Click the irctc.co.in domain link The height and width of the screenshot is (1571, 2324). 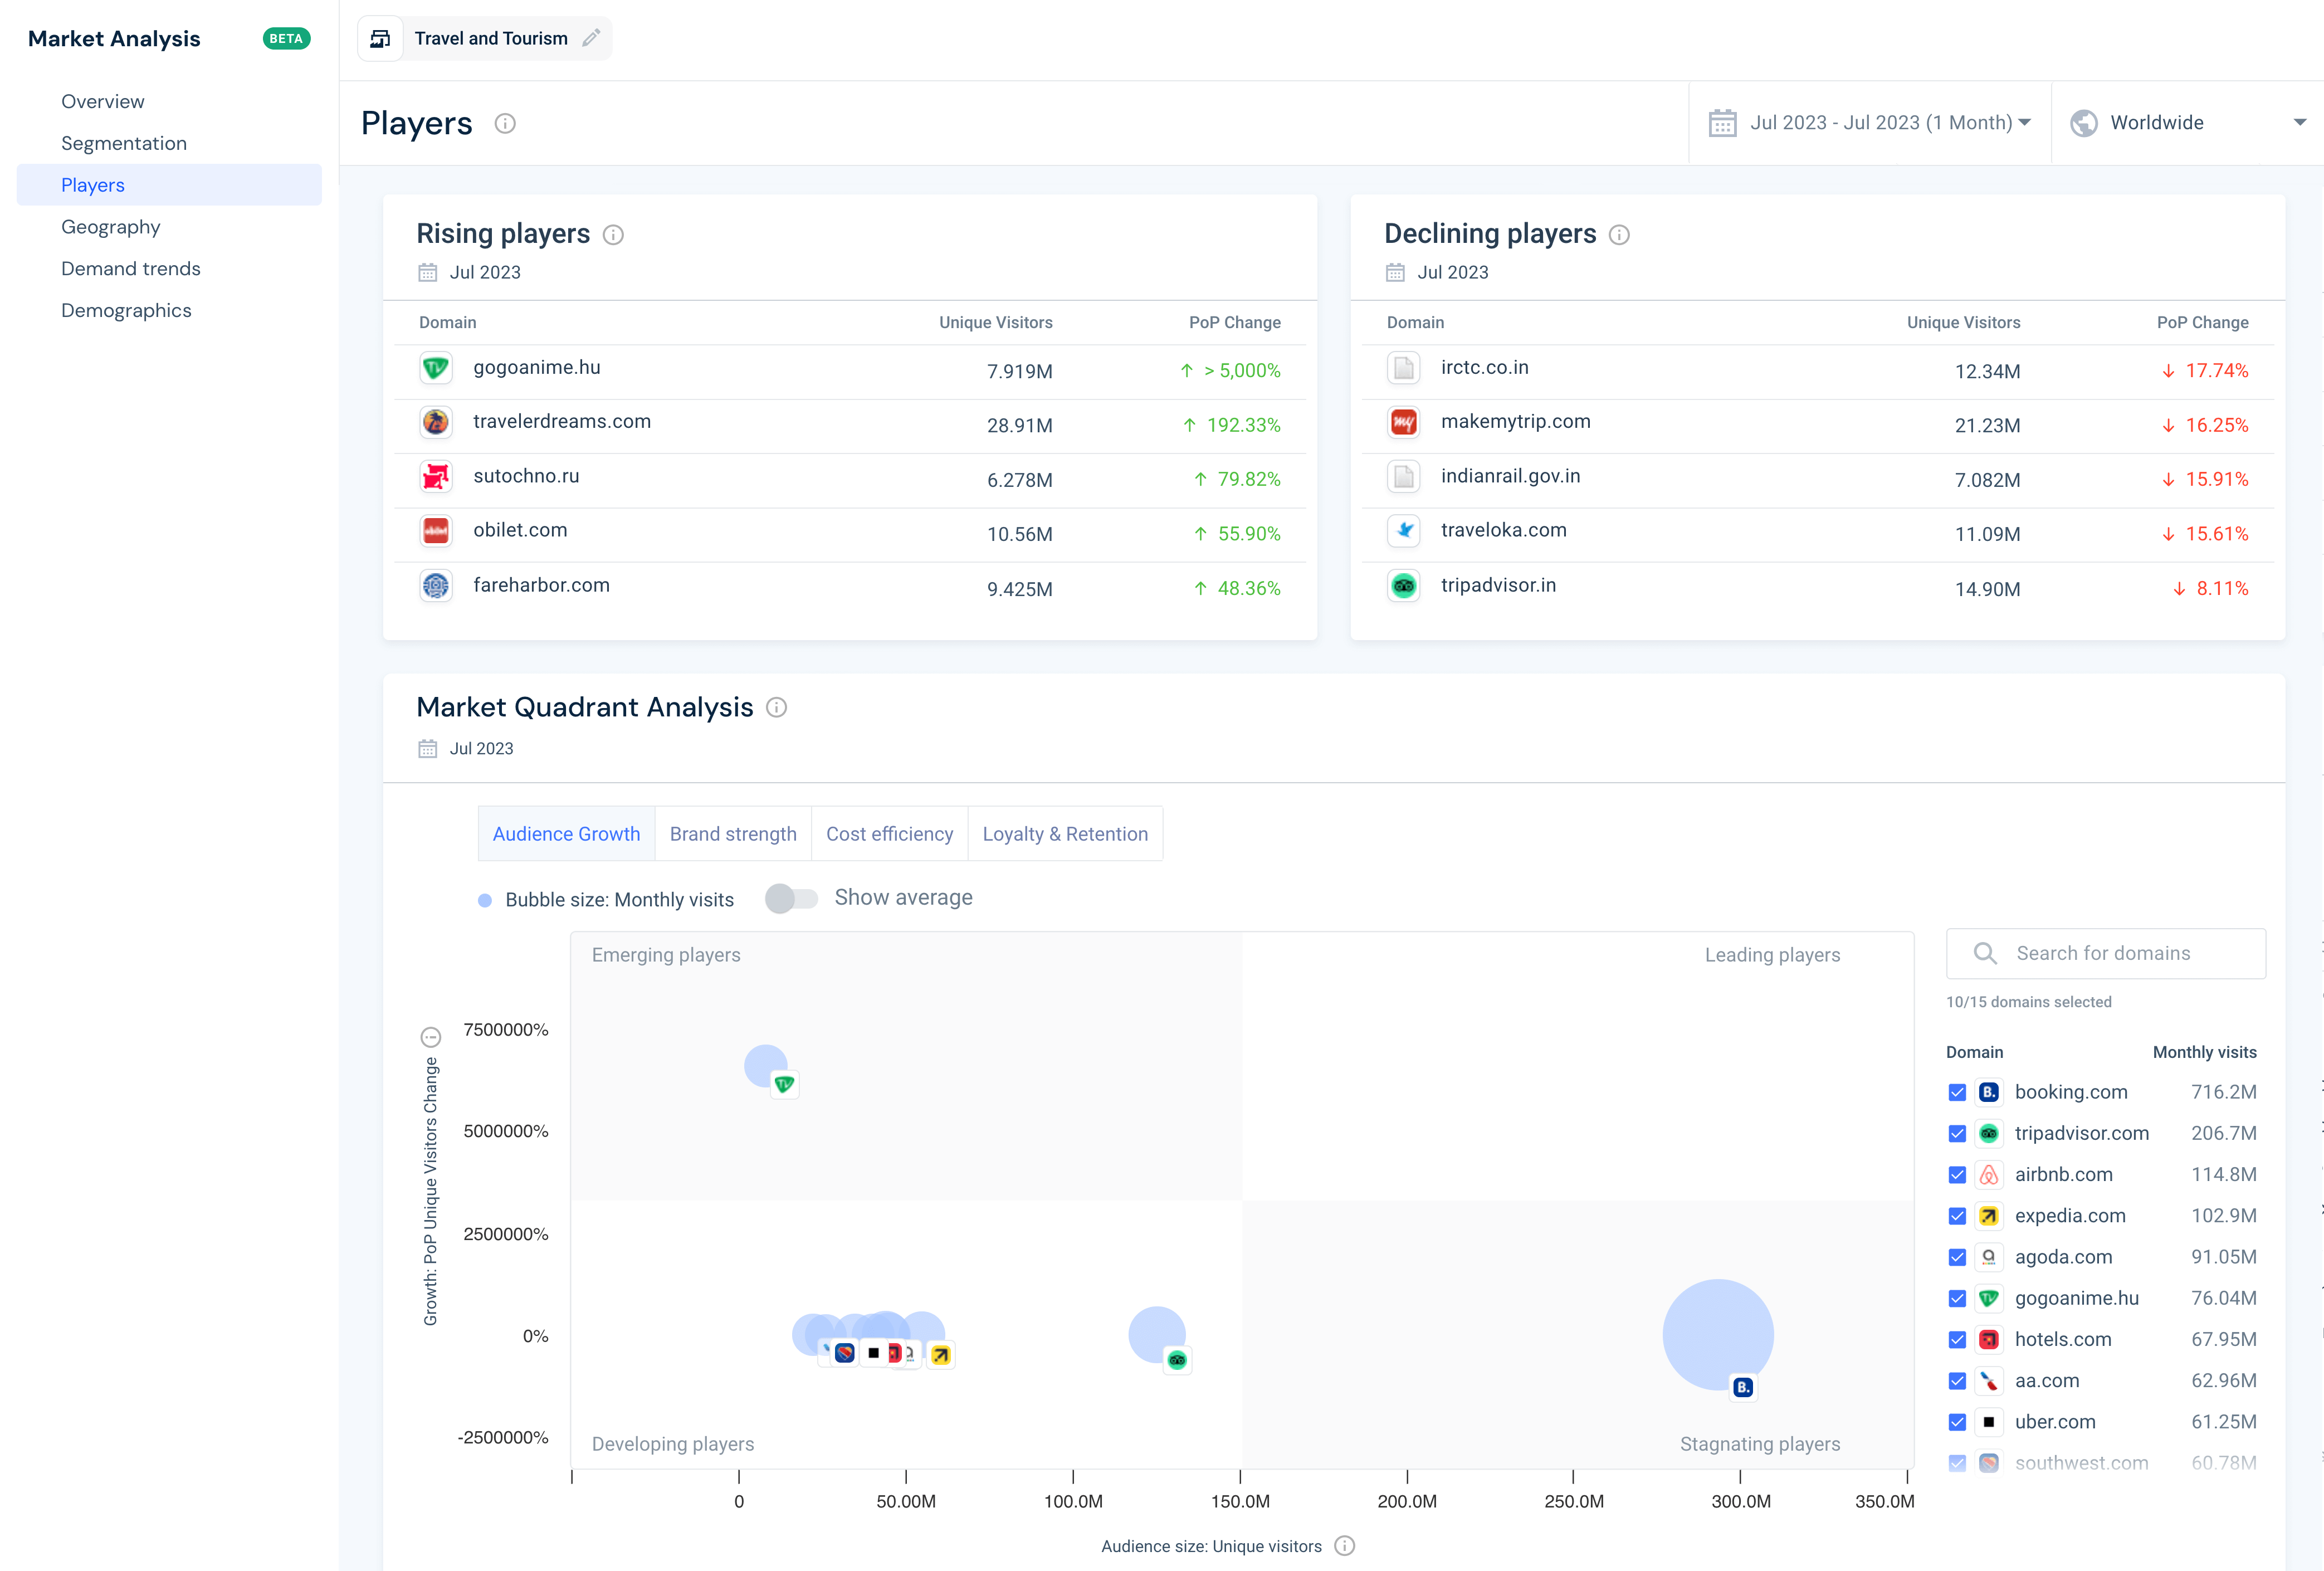pos(1485,367)
